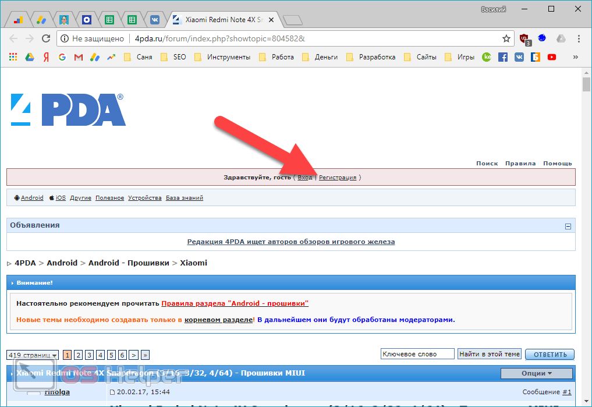This screenshot has height=407, width=592.
Task: View site info for 'Не защищено'
Action: (93, 38)
